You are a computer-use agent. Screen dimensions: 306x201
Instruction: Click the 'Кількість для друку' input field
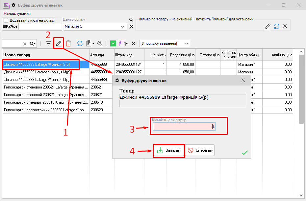(184, 127)
